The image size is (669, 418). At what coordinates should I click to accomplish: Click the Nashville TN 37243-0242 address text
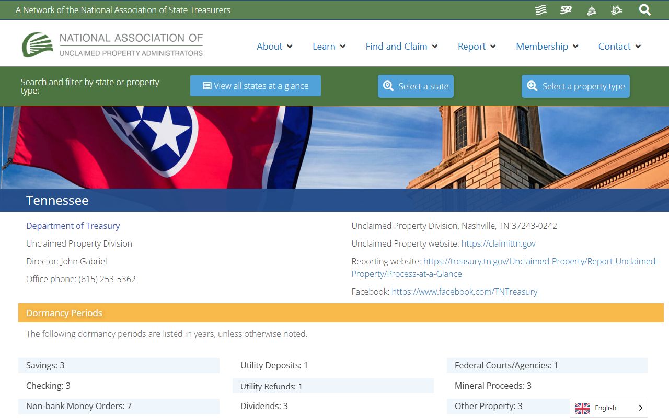click(454, 226)
